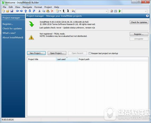Viewport: 151px width, 123px height.
Task: Sort by Last used column header
Action: point(67,59)
